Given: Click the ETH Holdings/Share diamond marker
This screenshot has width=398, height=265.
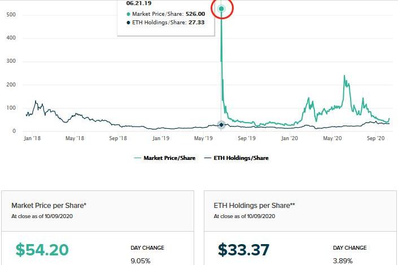Looking at the screenshot, I should pos(221,125).
